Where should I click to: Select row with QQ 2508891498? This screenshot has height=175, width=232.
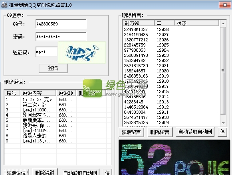pyautogui.click(x=171, y=55)
